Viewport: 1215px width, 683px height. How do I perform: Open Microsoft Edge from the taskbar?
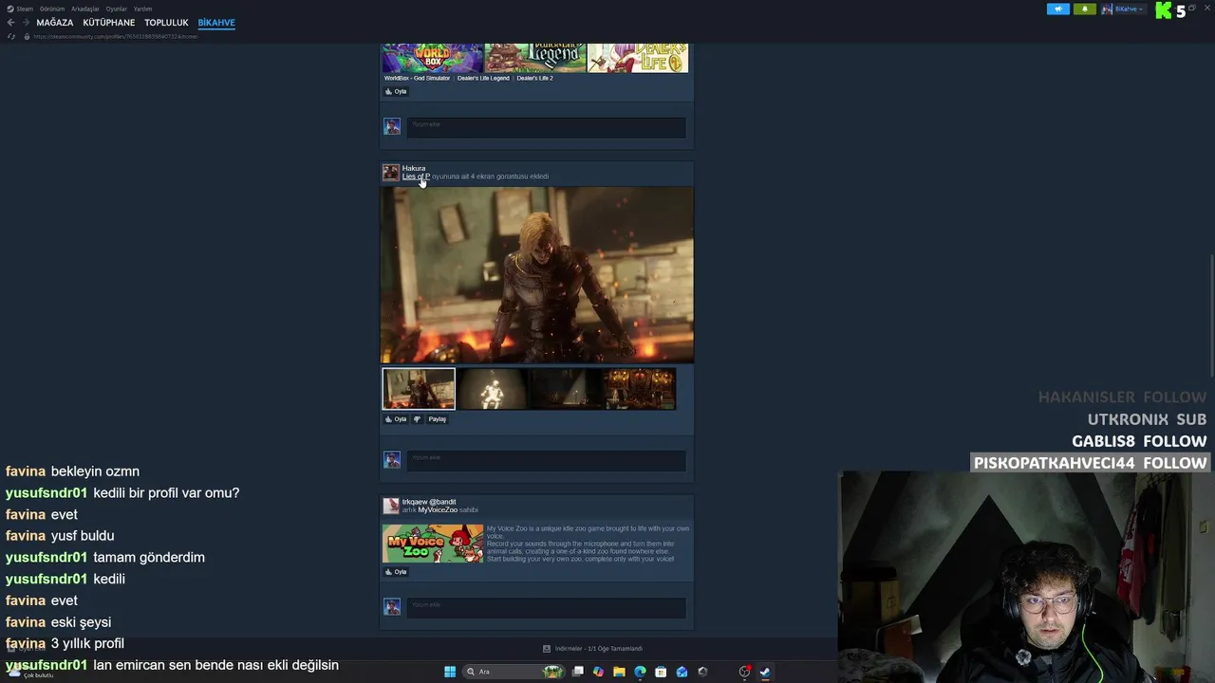coord(640,672)
